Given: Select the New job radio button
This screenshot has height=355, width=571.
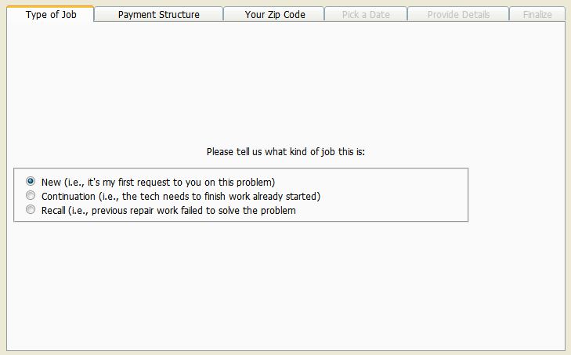Looking at the screenshot, I should pyautogui.click(x=31, y=181).
